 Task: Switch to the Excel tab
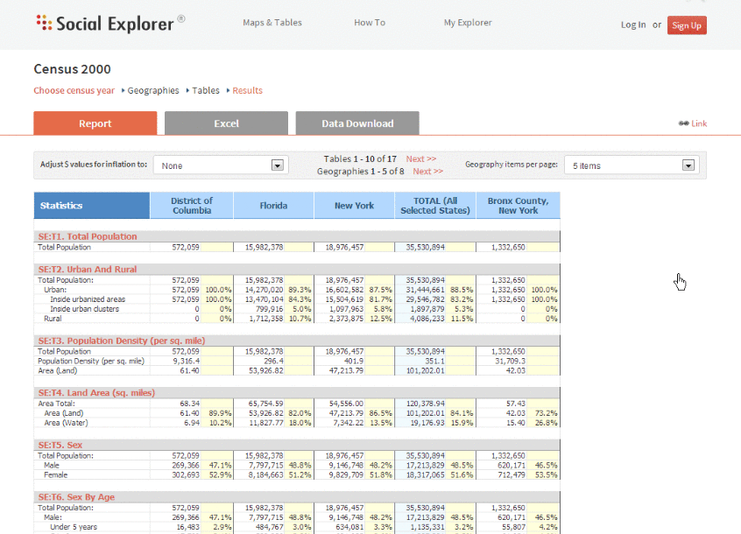click(x=226, y=123)
